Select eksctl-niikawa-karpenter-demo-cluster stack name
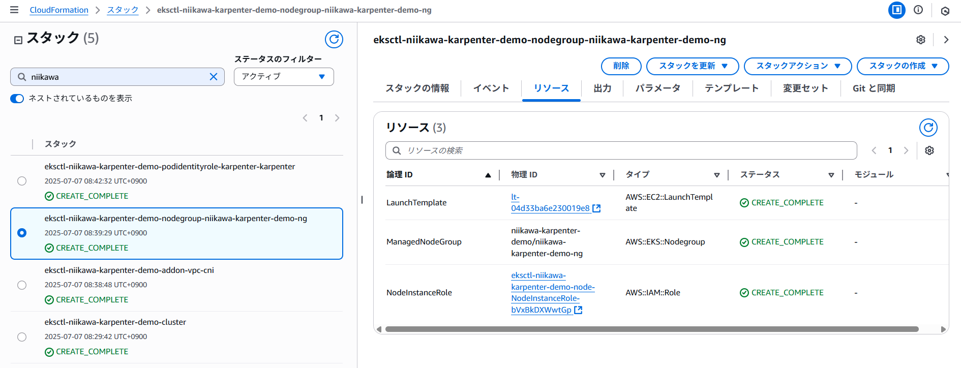961x368 pixels. point(115,322)
